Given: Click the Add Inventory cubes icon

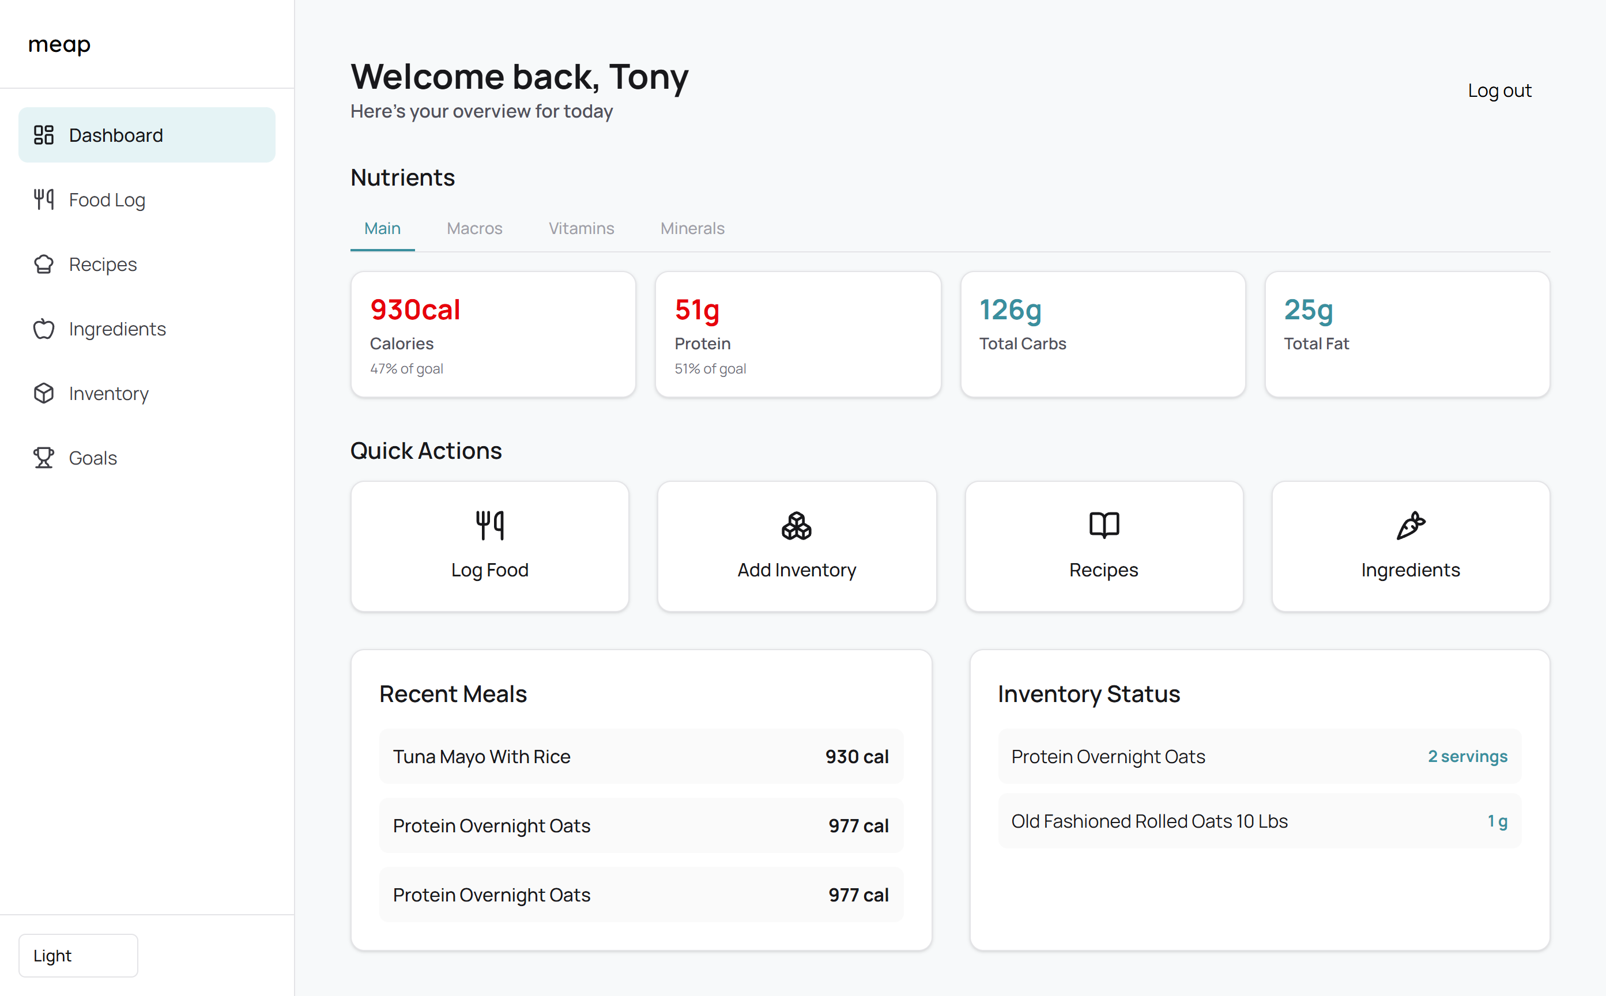Looking at the screenshot, I should [797, 526].
